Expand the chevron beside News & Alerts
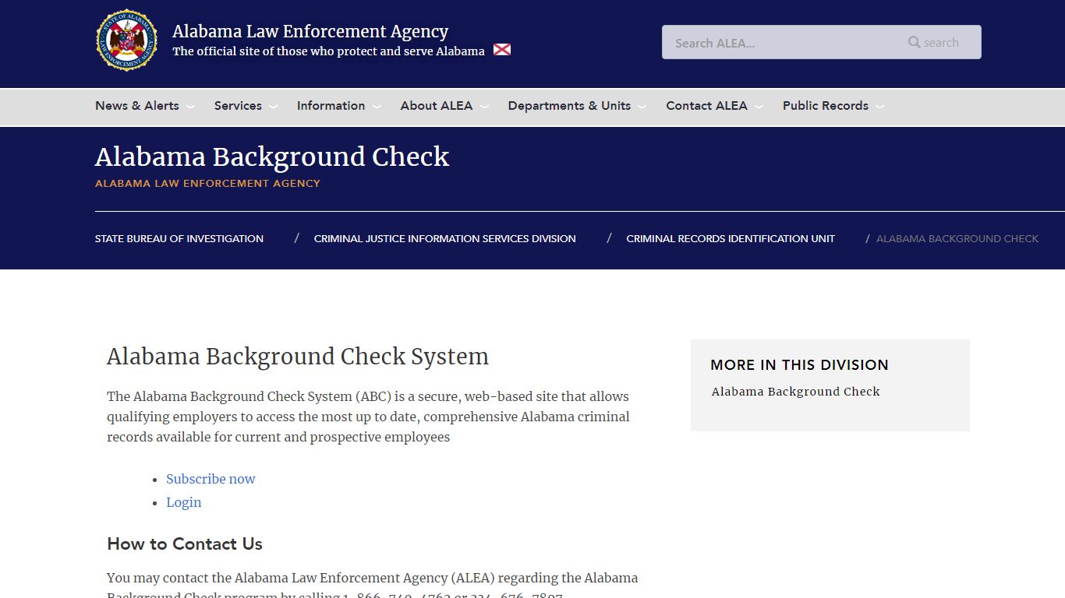Image resolution: width=1065 pixels, height=598 pixels. [190, 107]
